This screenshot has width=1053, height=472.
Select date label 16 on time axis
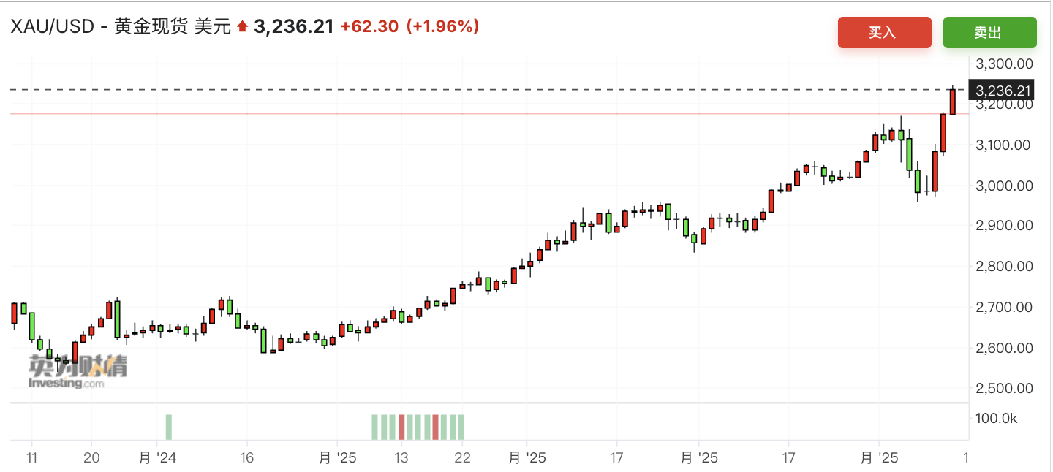coord(247,458)
